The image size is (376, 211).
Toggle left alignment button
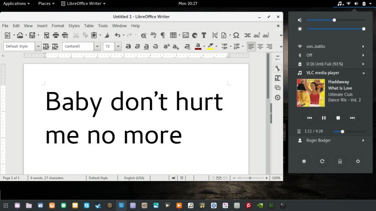point(251,46)
